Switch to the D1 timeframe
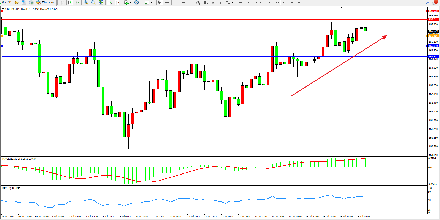The image size is (440, 220). [285, 2]
